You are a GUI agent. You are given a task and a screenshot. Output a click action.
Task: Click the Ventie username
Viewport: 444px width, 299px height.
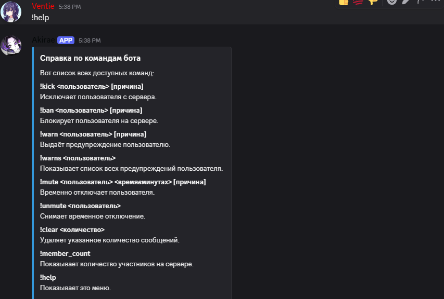tap(42, 6)
